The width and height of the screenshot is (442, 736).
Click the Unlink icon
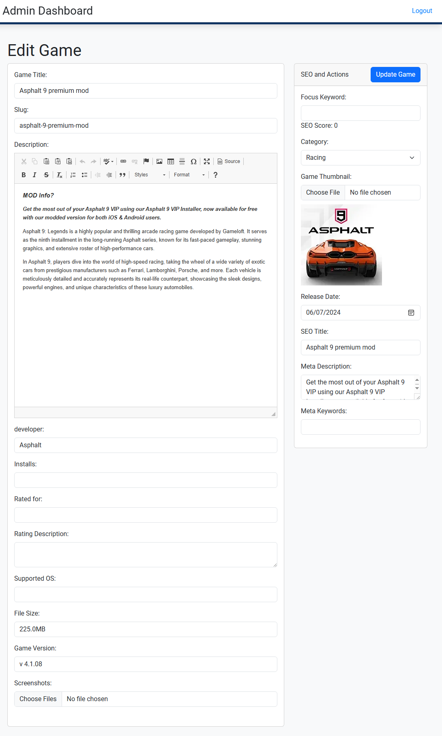pos(135,161)
